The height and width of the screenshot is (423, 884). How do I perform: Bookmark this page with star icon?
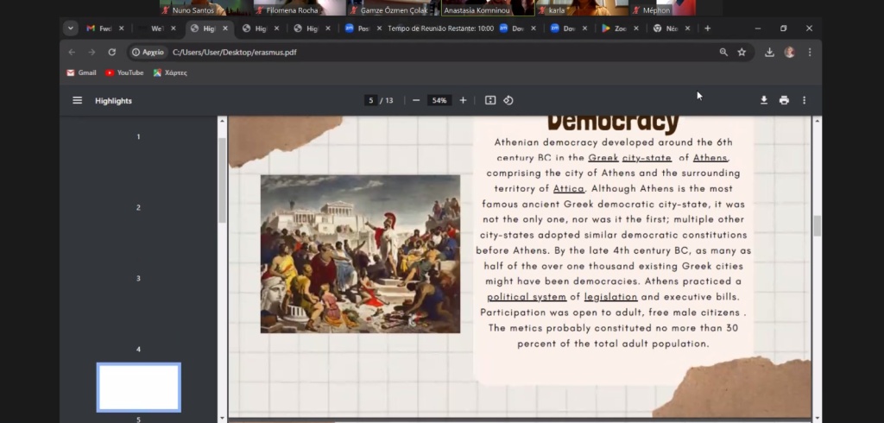click(x=742, y=52)
